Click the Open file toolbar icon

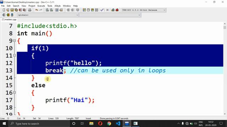click(x=8, y=10)
